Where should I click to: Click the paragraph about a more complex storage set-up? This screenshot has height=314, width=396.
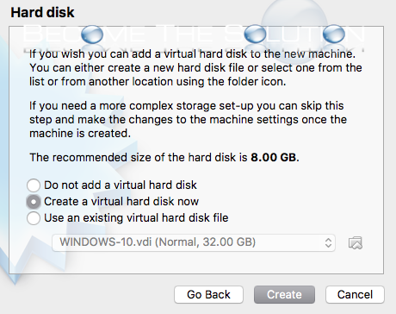point(188,120)
